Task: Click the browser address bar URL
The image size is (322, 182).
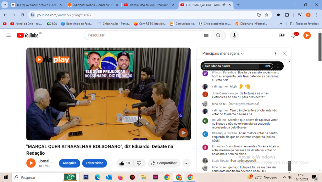Action: click(64, 15)
